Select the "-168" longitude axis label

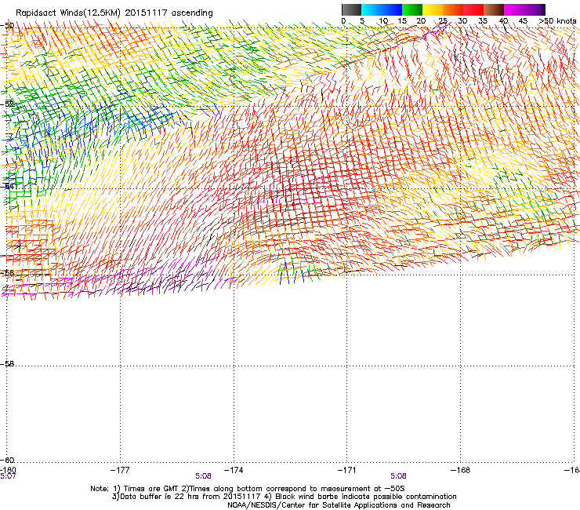coord(461,470)
